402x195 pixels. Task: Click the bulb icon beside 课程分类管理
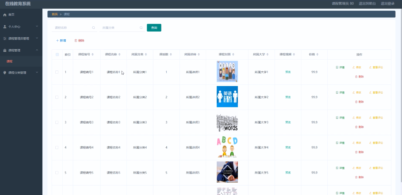[5, 73]
